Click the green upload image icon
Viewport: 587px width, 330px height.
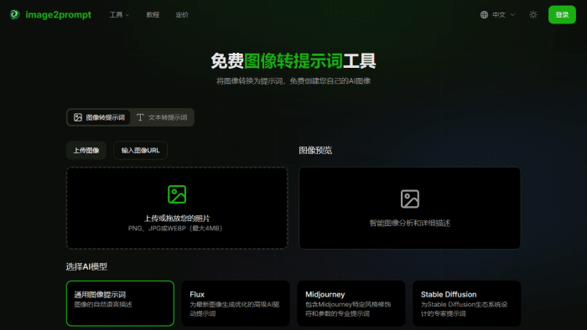[x=177, y=194]
